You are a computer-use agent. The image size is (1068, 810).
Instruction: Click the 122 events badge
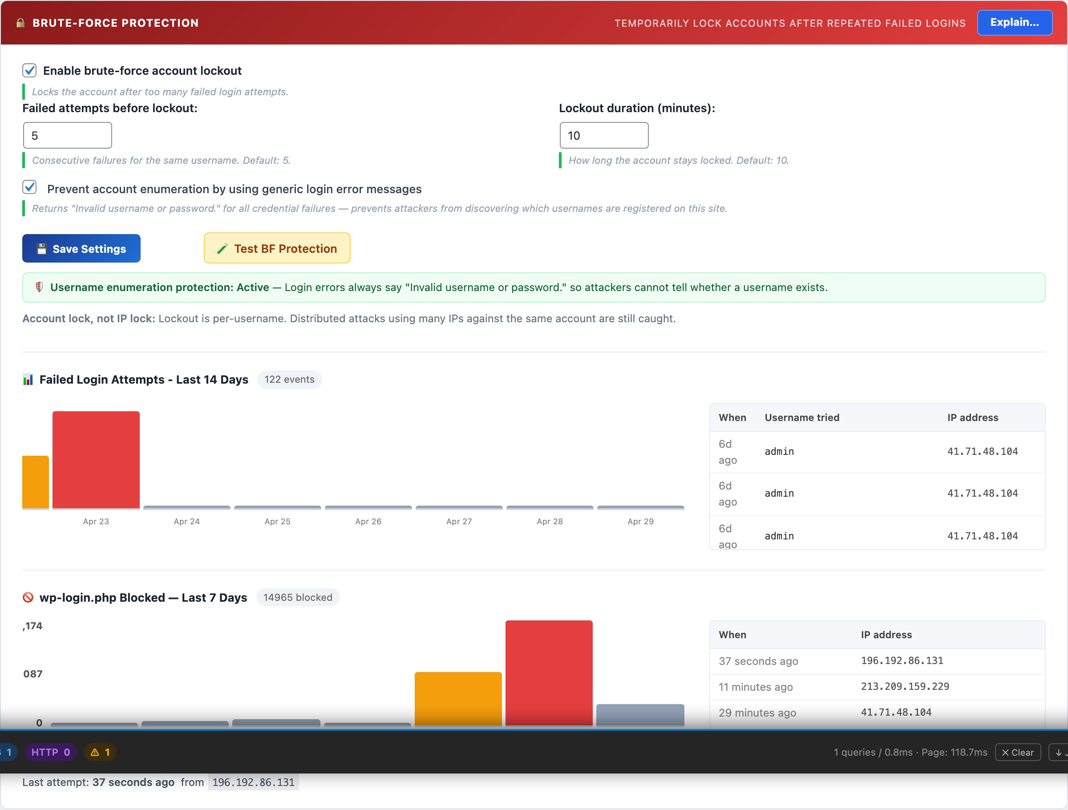point(289,380)
